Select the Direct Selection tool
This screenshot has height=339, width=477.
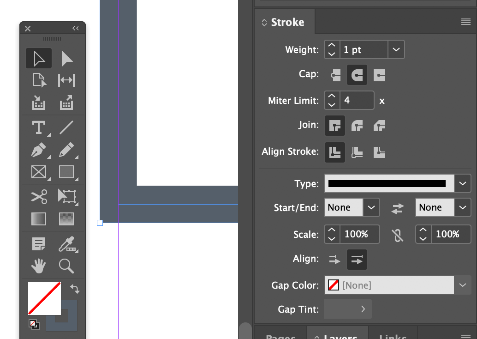pos(66,58)
